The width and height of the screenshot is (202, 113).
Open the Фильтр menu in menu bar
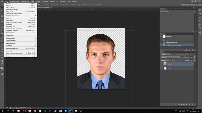click(52, 2)
